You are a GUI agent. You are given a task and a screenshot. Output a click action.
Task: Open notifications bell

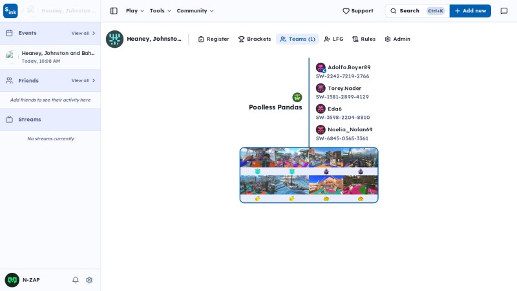coord(76,280)
